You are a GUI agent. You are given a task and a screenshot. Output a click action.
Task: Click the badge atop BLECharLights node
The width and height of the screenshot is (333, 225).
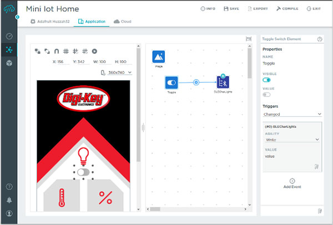(x=223, y=76)
